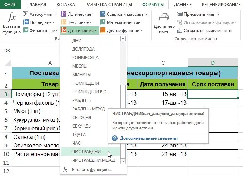Click the Сальса (1 л) cell
This screenshot has height=176, width=243.
(x=36, y=137)
